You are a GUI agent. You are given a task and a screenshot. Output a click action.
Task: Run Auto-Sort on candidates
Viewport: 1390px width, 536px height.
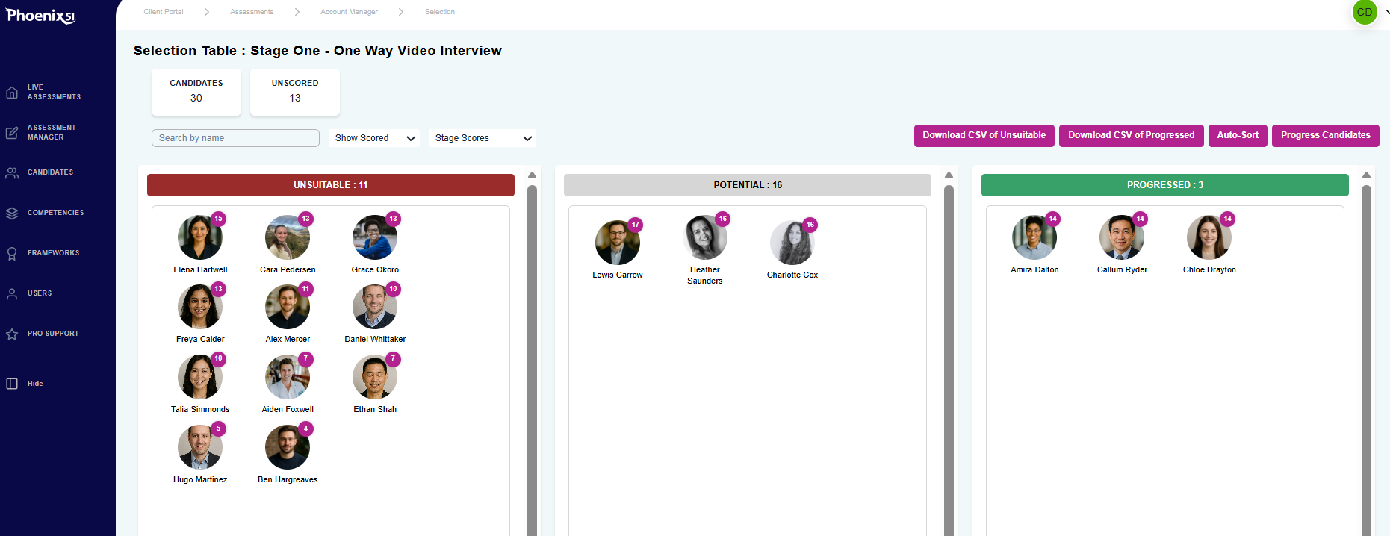(x=1238, y=135)
